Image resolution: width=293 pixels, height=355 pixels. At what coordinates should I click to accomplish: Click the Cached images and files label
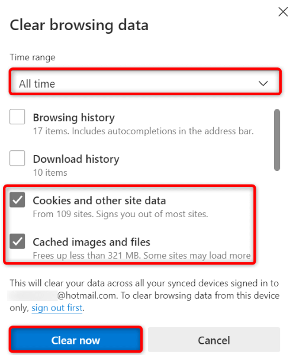92,242
